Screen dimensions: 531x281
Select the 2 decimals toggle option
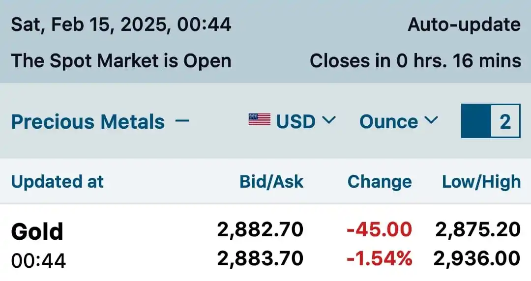(x=505, y=121)
